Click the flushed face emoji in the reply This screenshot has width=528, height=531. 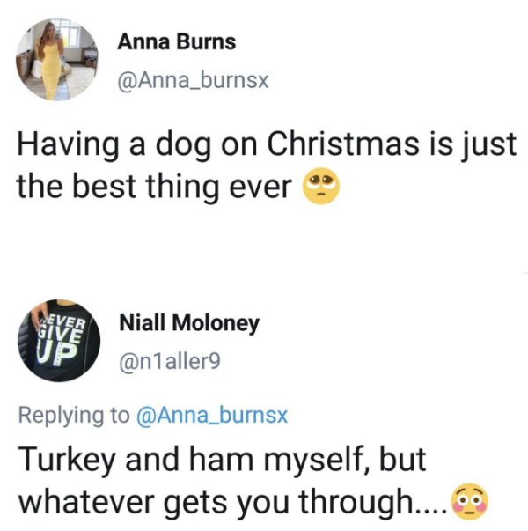[x=469, y=500]
